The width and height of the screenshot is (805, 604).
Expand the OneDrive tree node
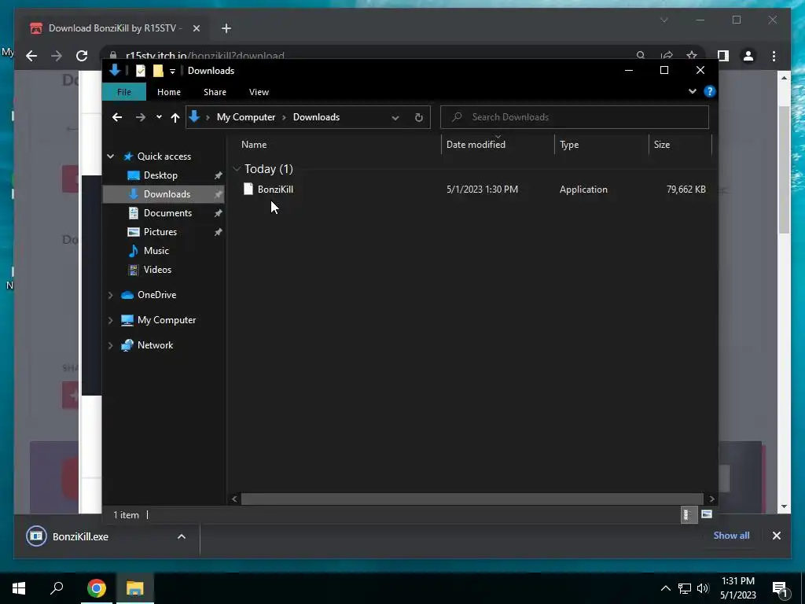[110, 295]
